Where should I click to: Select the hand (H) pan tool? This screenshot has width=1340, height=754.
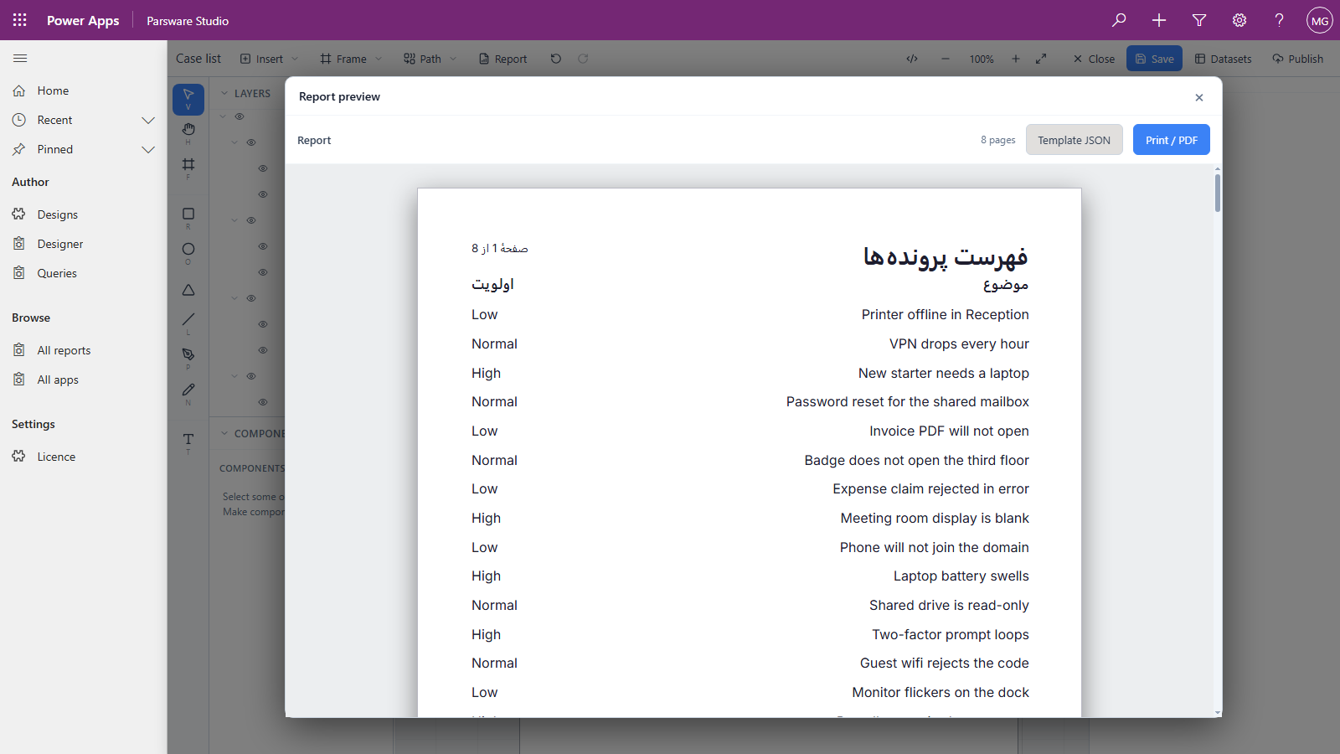pos(188,132)
